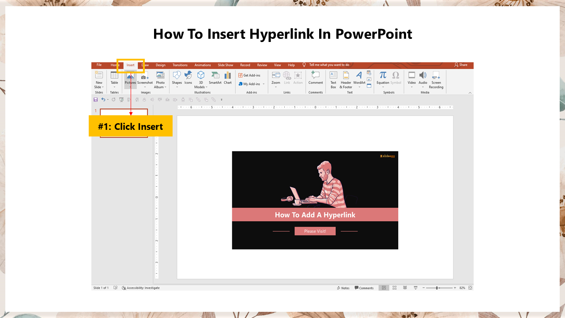Screen dimensions: 565x318
Task: Click the Equation pi icon
Action: click(383, 75)
